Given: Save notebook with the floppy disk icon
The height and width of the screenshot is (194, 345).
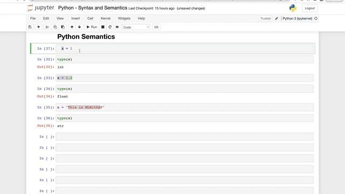Looking at the screenshot, I should pos(30,27).
